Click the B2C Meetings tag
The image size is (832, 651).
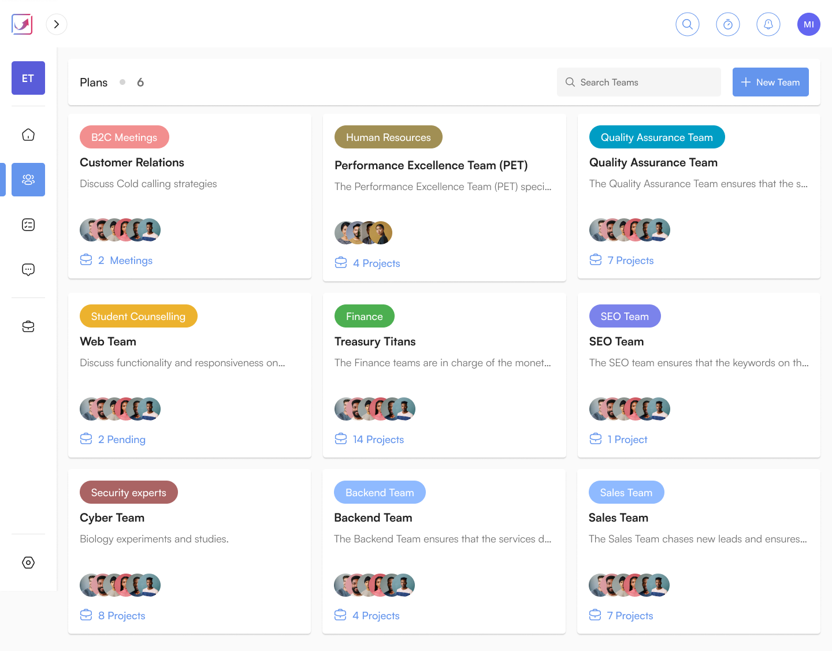pyautogui.click(x=124, y=137)
